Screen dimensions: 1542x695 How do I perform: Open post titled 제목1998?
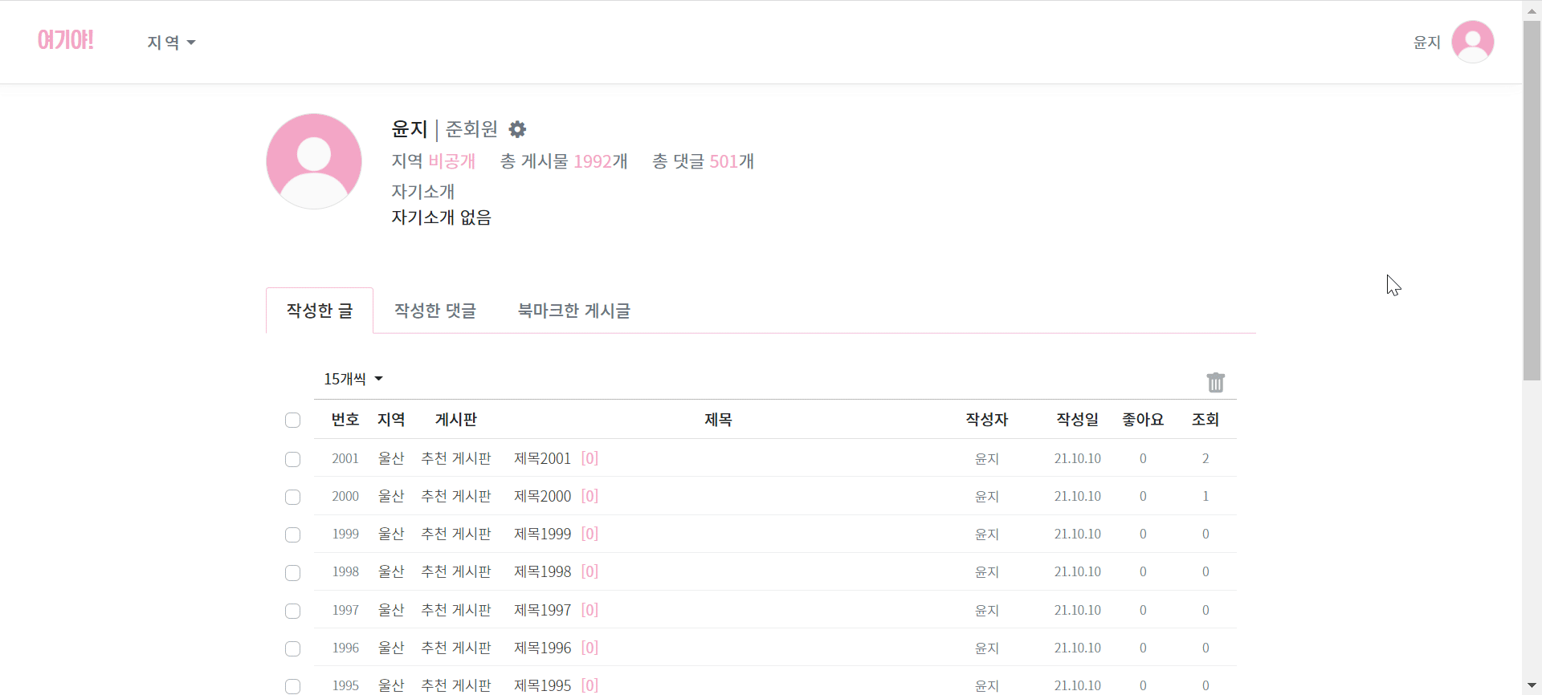coord(543,571)
